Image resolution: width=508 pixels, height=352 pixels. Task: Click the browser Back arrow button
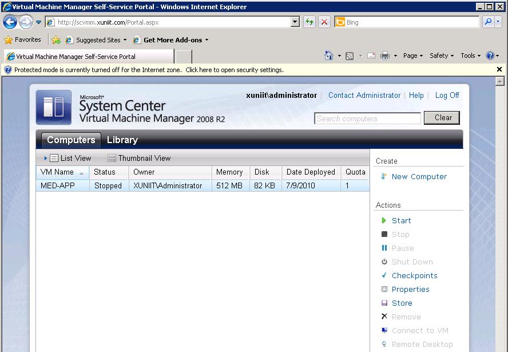(10, 22)
